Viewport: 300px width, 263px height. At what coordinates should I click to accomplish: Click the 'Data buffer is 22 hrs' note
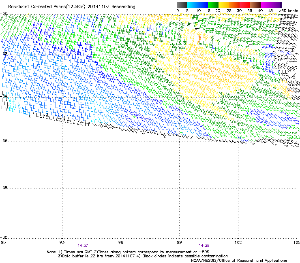[96, 256]
